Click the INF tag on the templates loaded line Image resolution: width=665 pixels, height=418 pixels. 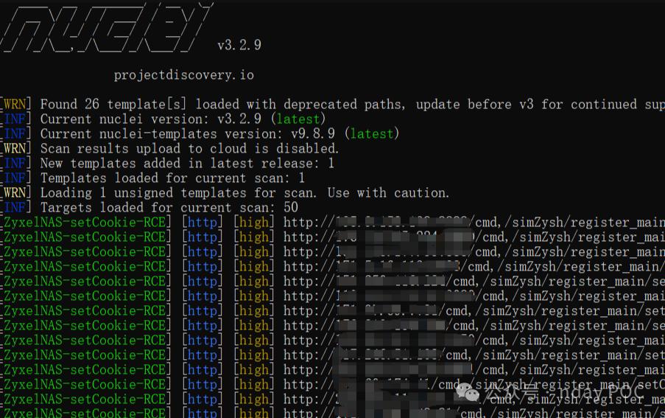pos(15,178)
